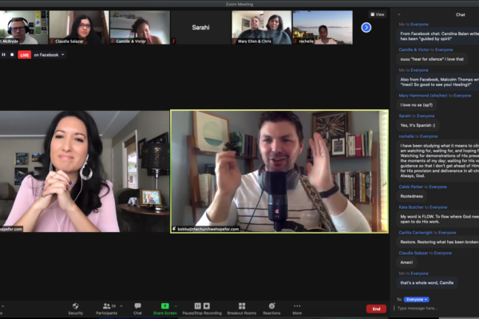Image resolution: width=479 pixels, height=319 pixels.
Task: Select Claudia Salazar's video thumbnail
Action: tap(79, 27)
